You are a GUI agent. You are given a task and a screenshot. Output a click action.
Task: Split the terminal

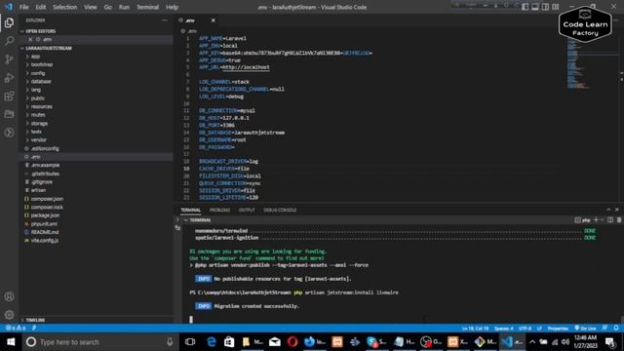[610, 220]
